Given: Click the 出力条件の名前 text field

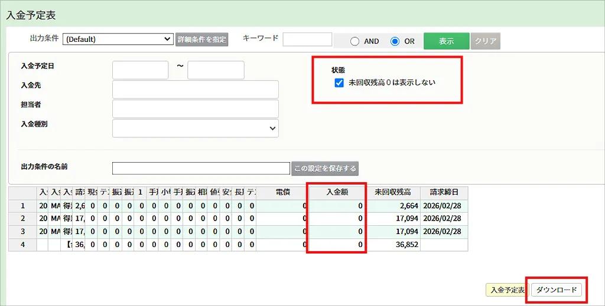Looking at the screenshot, I should [x=201, y=168].
